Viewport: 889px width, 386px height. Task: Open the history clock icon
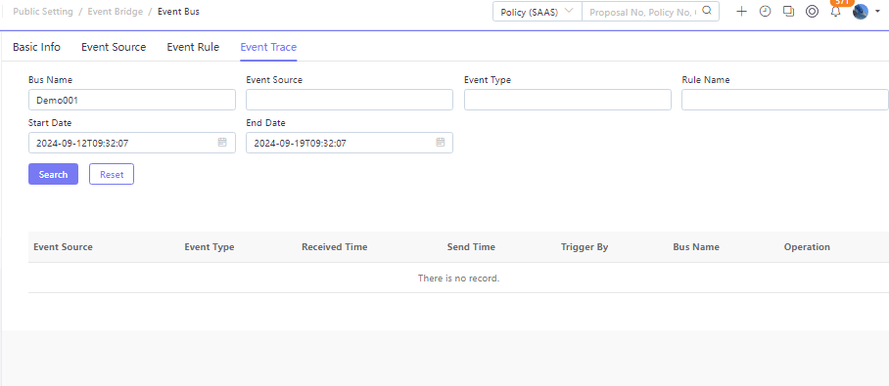765,12
